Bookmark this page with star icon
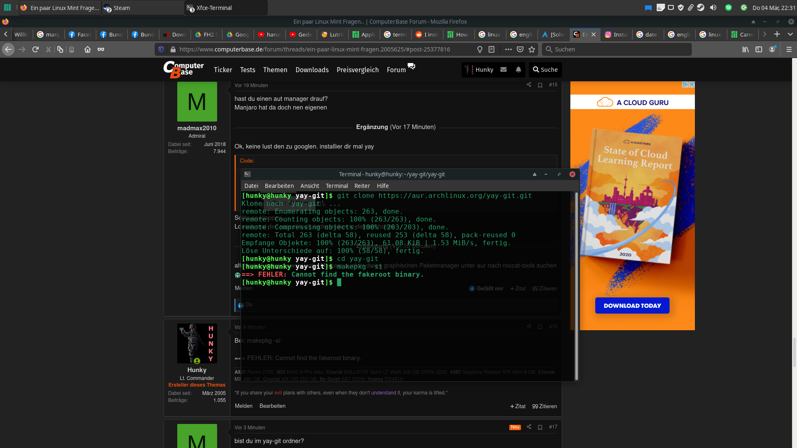797x448 pixels. click(x=532, y=49)
